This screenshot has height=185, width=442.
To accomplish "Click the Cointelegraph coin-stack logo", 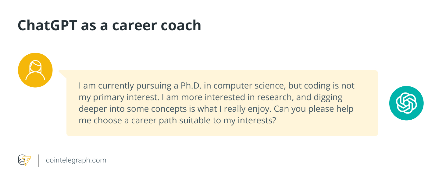I will (24, 160).
